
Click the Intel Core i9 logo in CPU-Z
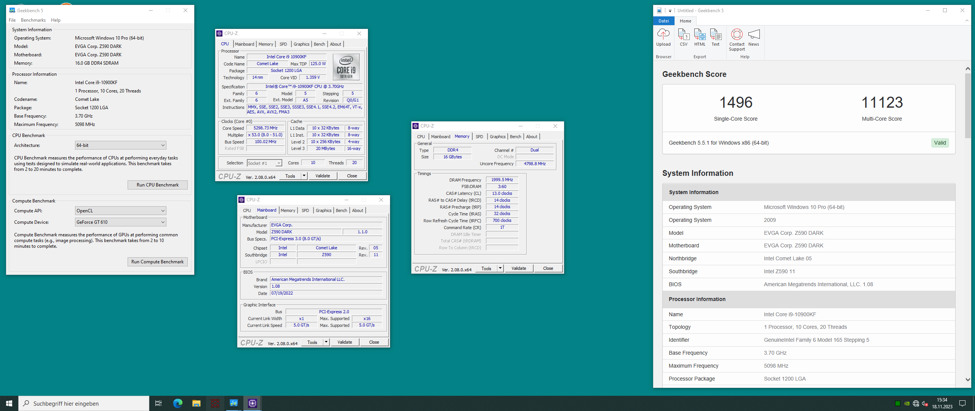pyautogui.click(x=346, y=67)
